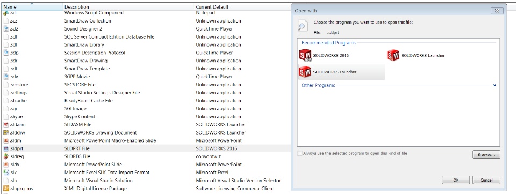Click the .sd2 QuickTime file icon
The width and height of the screenshot is (516, 194).
[x=6, y=29]
